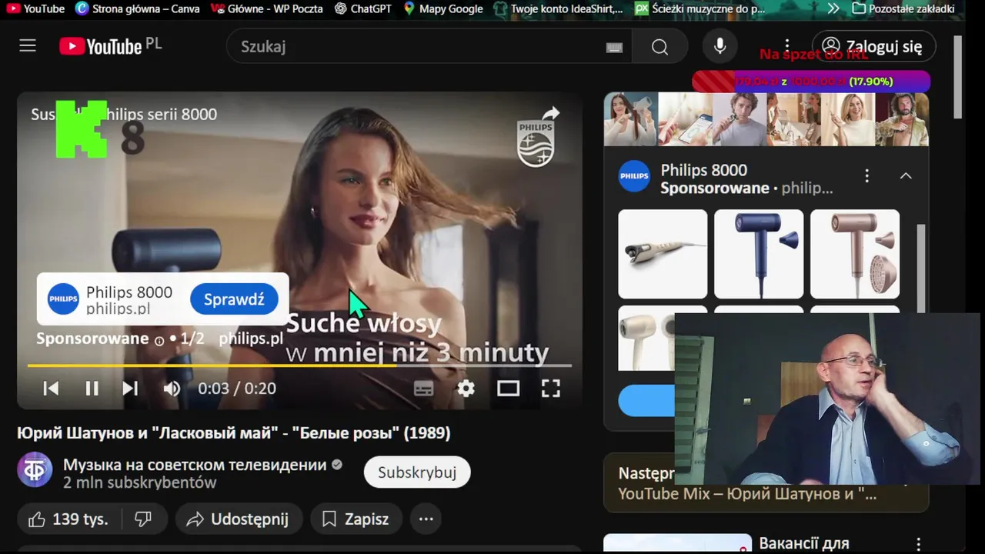Open Strona główna – Canva bookmark

138,8
